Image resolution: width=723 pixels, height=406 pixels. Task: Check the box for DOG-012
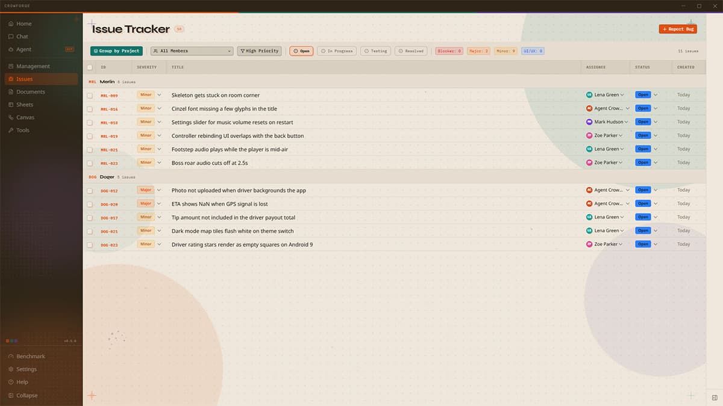(90, 191)
